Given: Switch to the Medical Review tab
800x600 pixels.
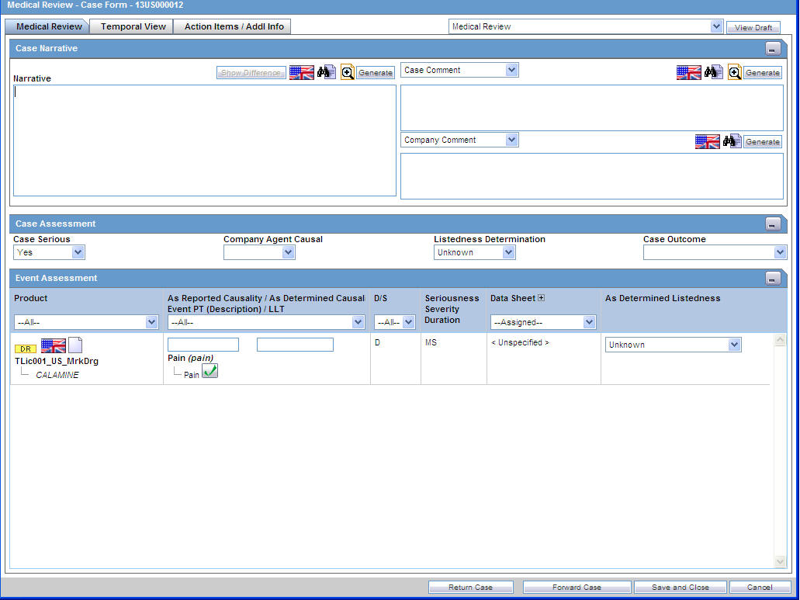Looking at the screenshot, I should point(48,26).
